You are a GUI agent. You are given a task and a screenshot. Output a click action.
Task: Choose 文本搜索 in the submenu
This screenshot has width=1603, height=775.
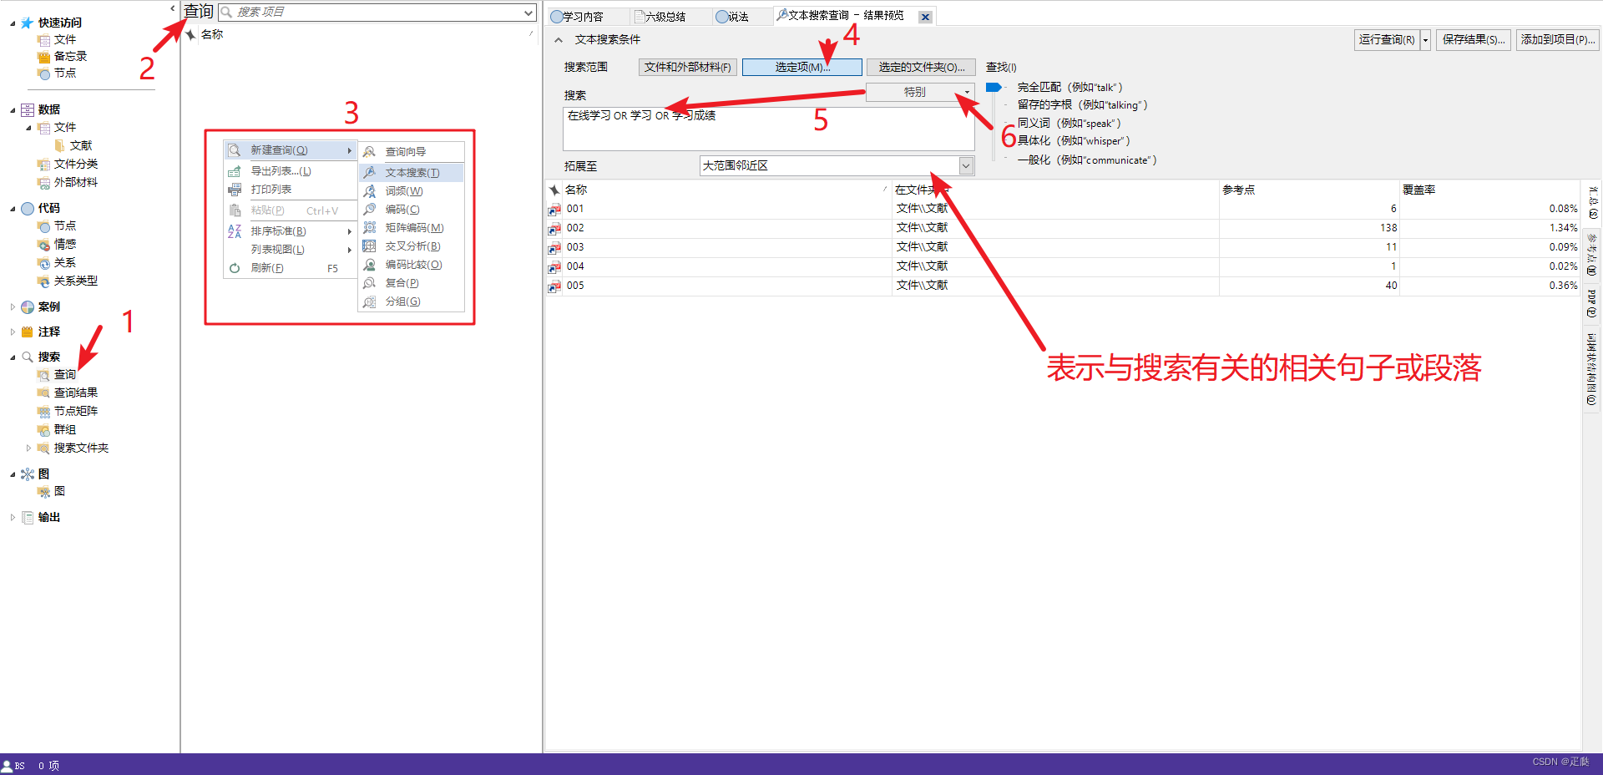(x=412, y=173)
